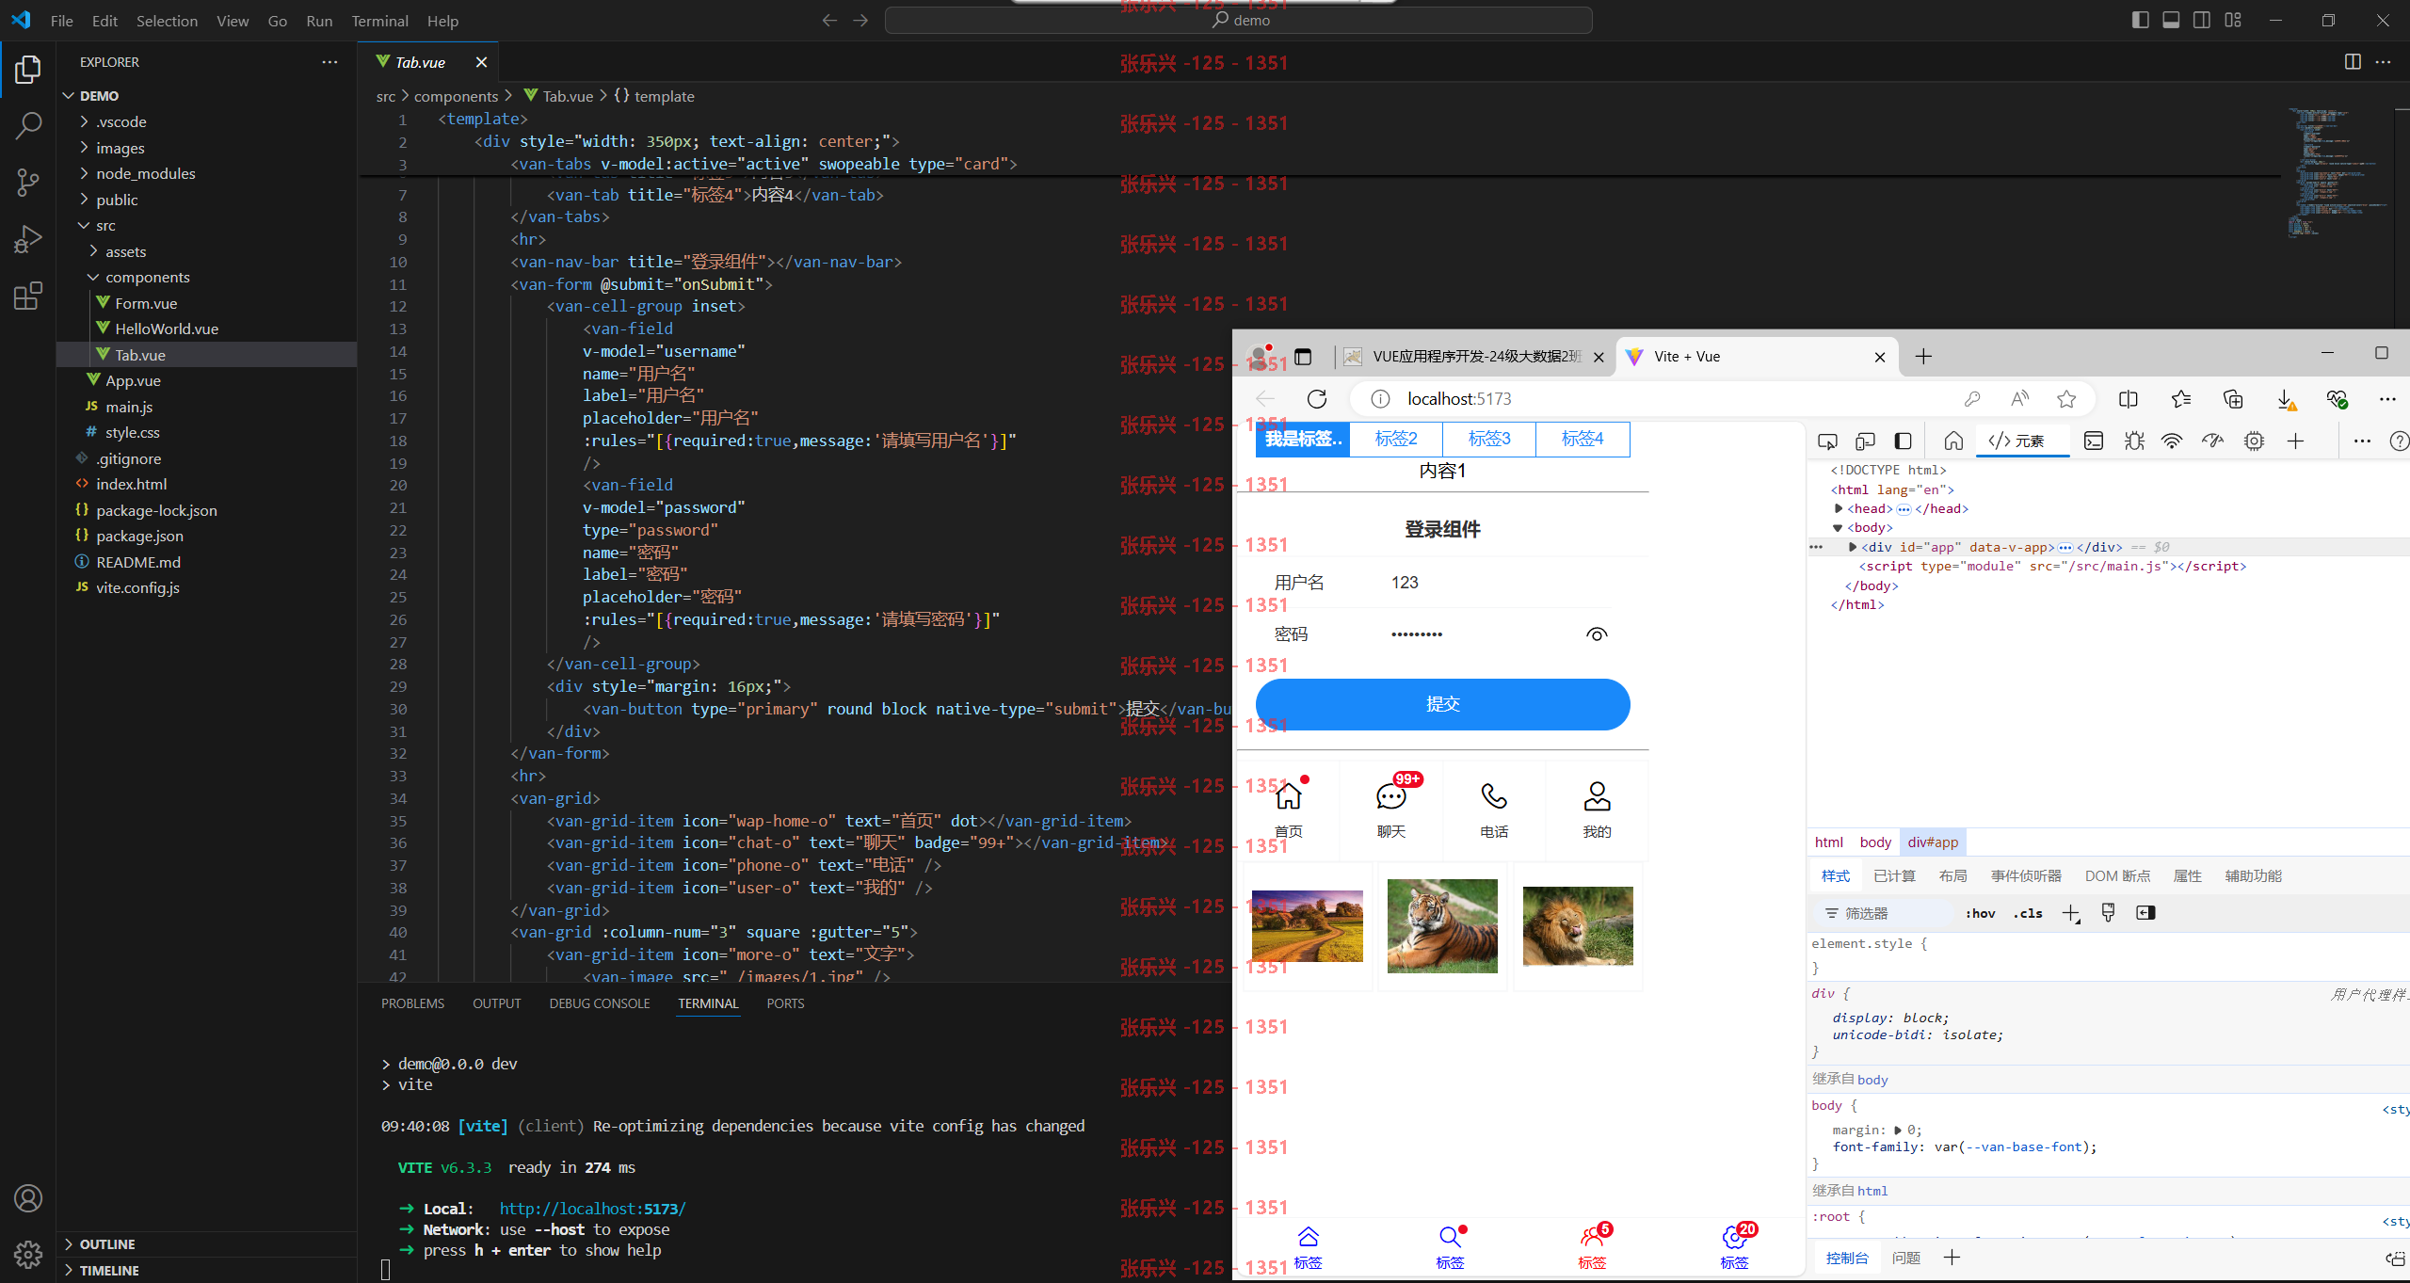Open the Accounts menu in the activity bar

tap(28, 1198)
